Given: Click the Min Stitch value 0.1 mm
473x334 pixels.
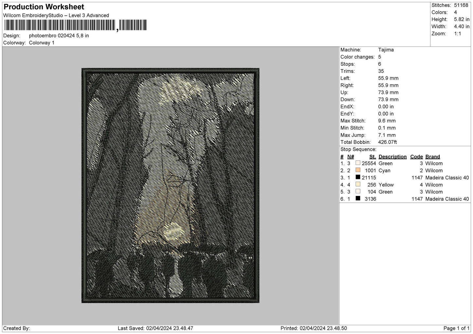Looking at the screenshot, I should (x=387, y=128).
